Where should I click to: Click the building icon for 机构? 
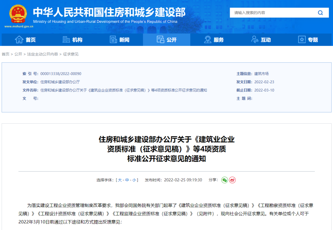tap(66, 39)
